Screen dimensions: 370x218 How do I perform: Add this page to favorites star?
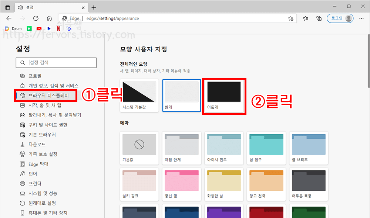(x=290, y=18)
